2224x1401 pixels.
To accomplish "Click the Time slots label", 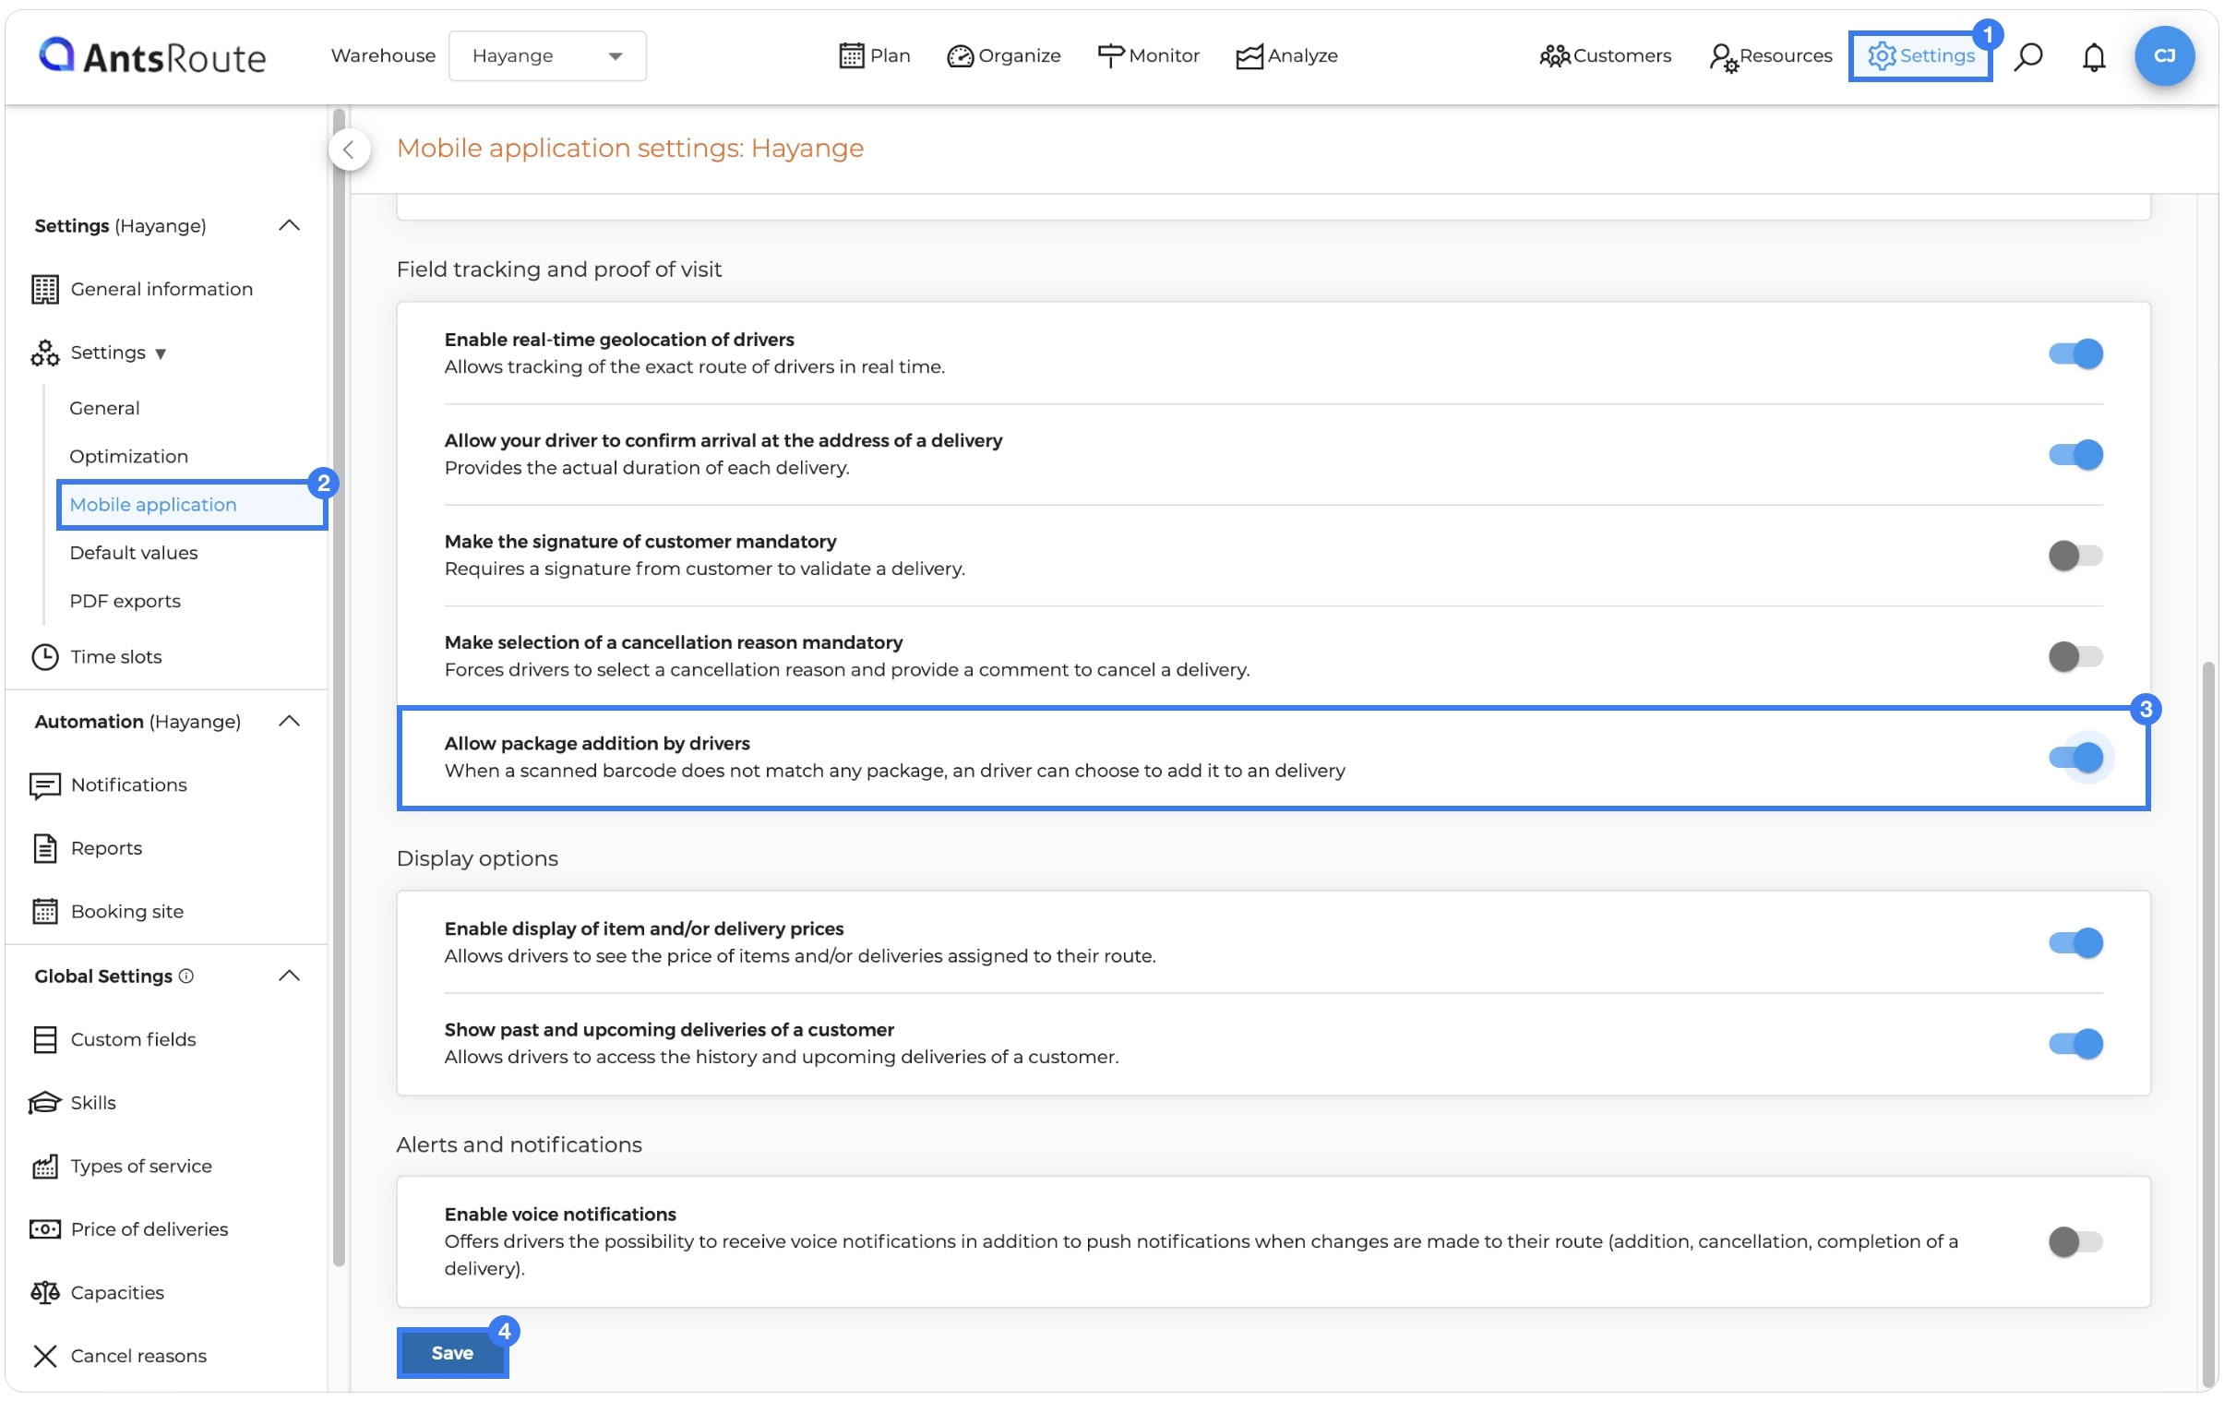I will [x=116, y=656].
